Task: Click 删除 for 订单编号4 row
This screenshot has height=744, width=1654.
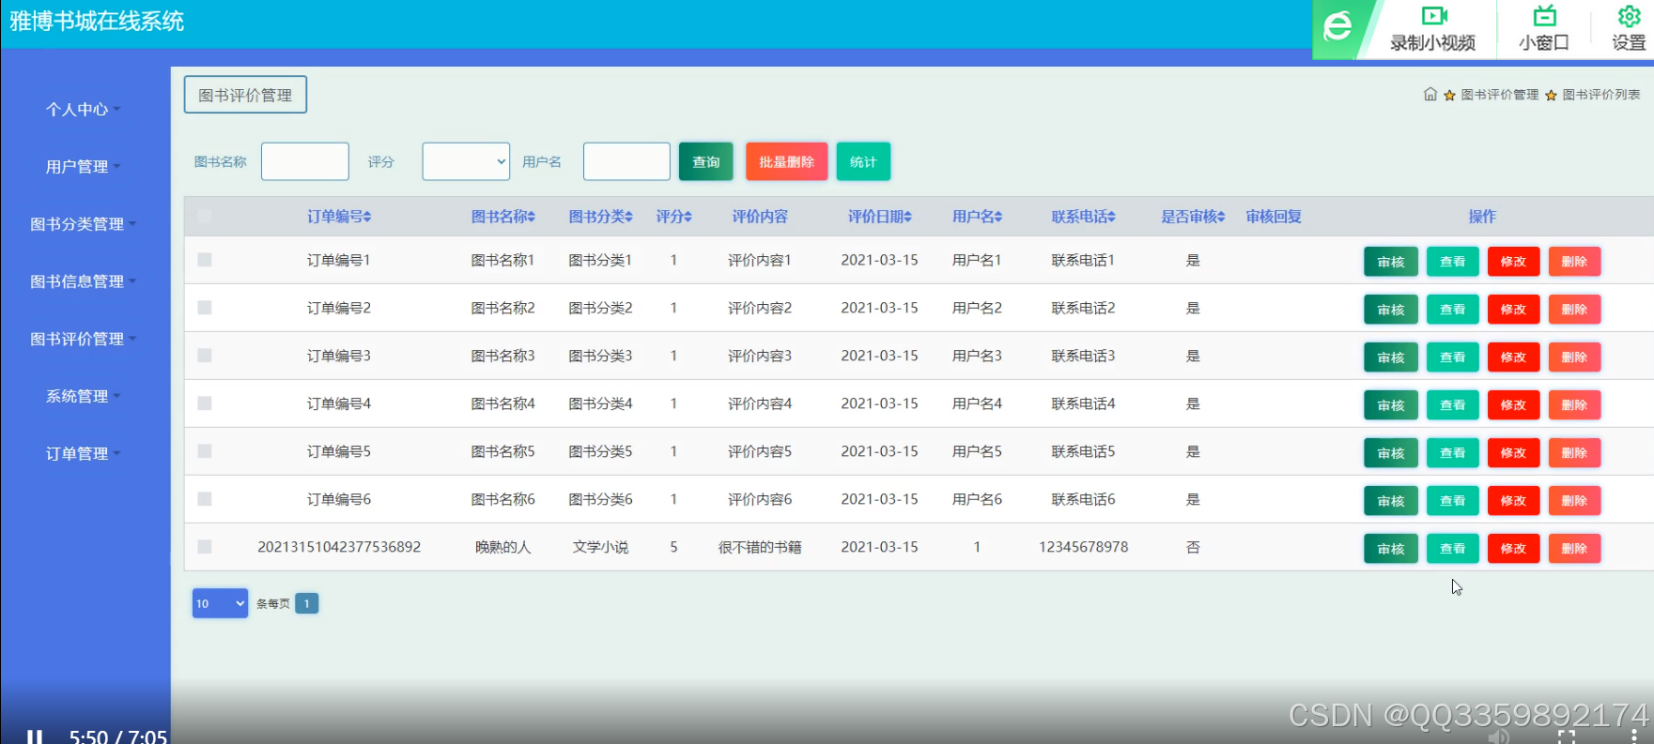Action: (1574, 405)
